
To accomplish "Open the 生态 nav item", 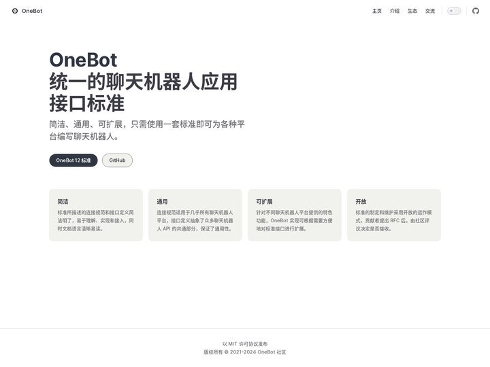I will click(x=412, y=11).
